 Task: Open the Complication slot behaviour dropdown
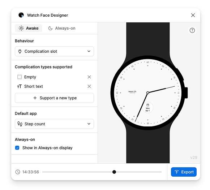tap(54, 51)
